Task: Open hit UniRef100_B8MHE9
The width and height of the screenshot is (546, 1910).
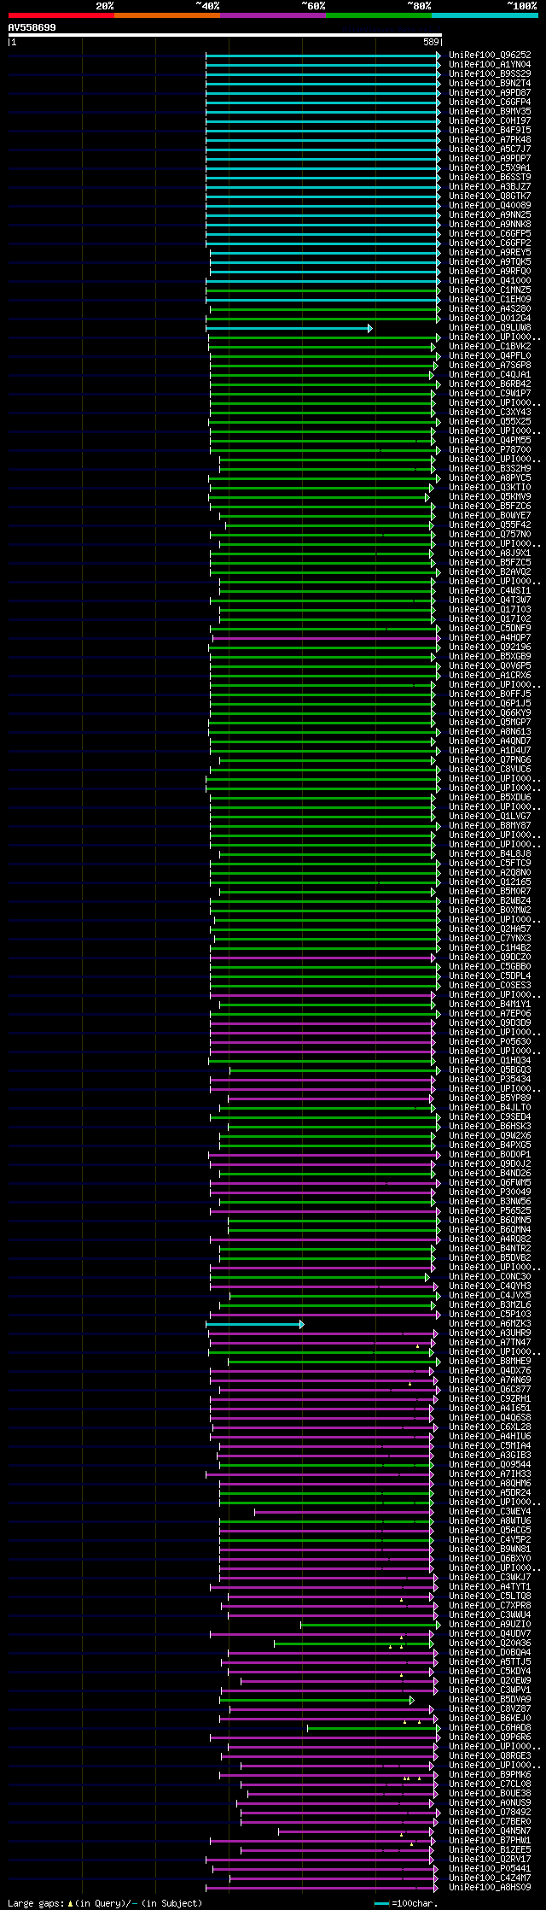Action: (x=490, y=1362)
